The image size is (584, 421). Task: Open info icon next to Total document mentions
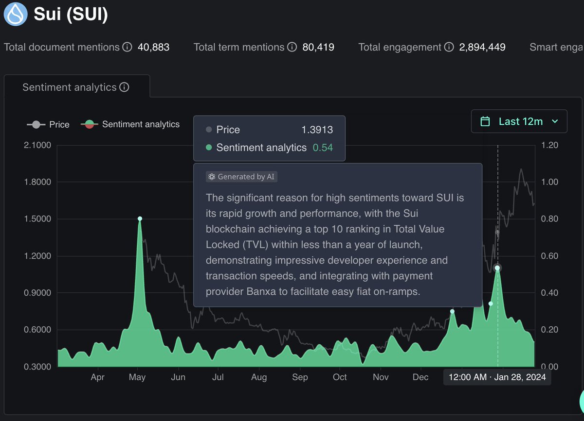coord(127,47)
